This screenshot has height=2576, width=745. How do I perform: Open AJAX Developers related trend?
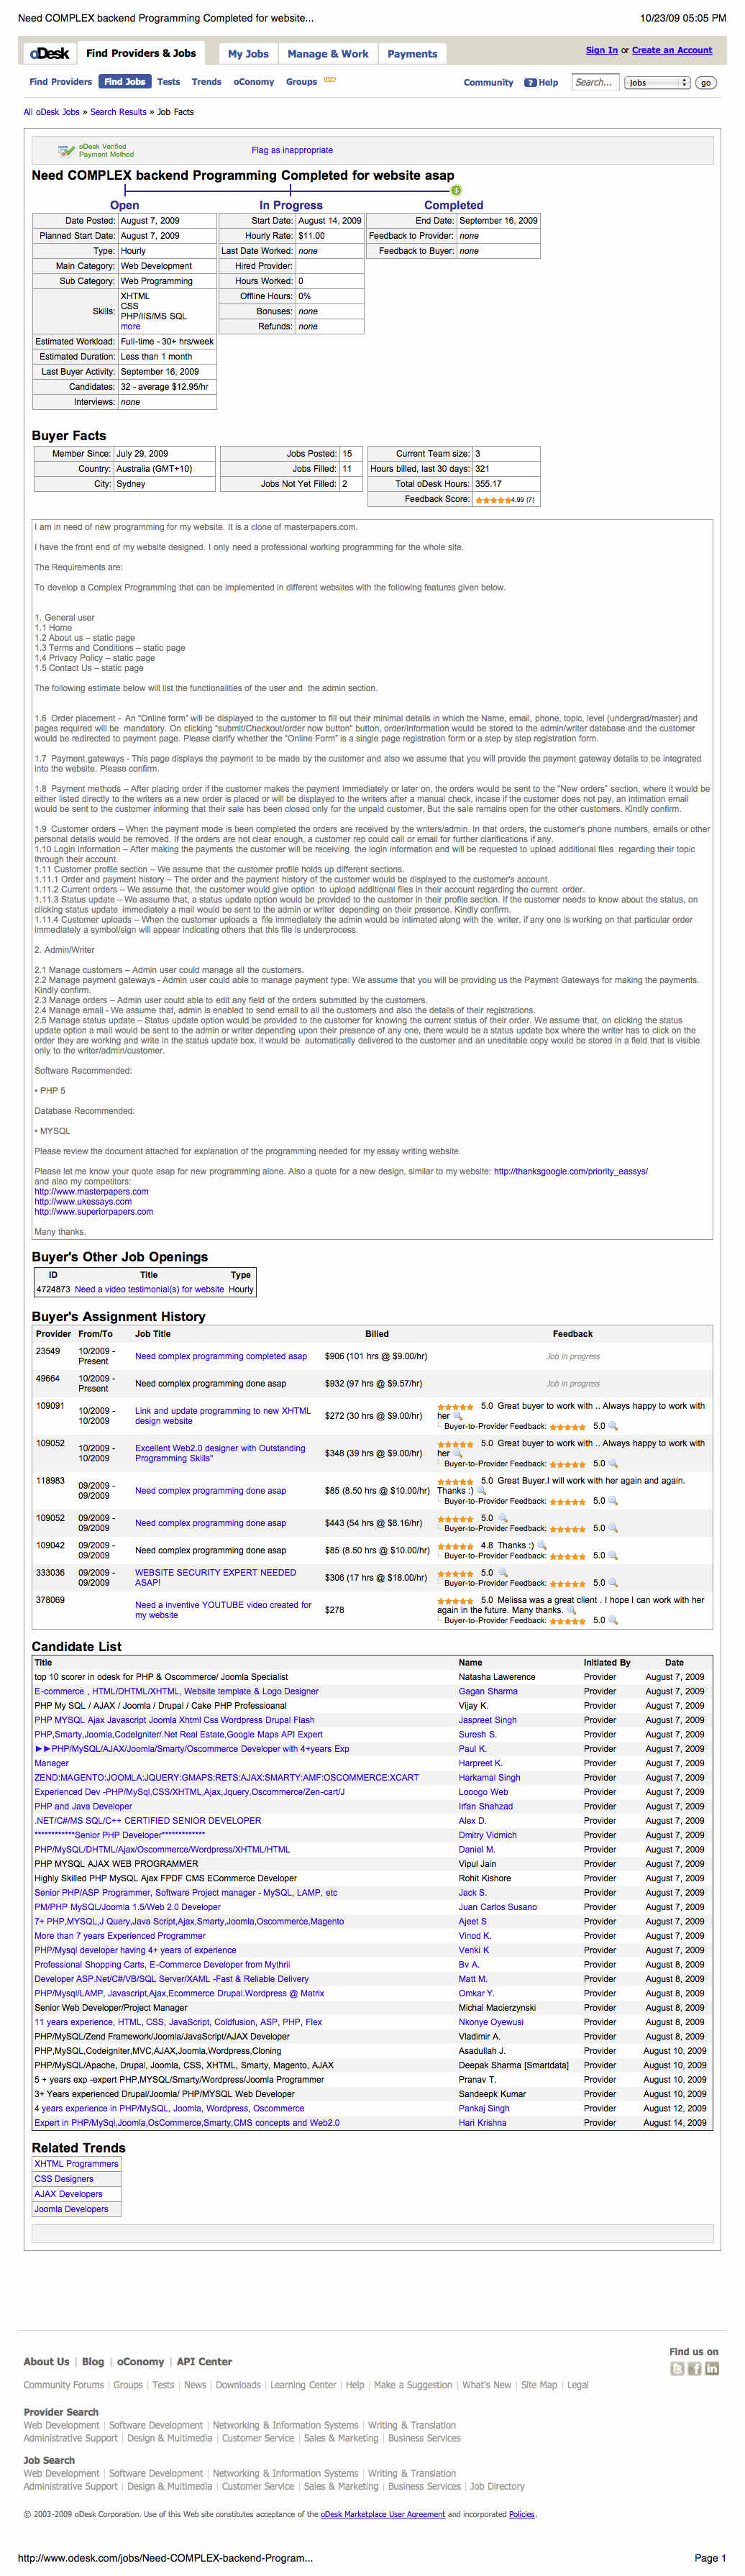pyautogui.click(x=68, y=2194)
